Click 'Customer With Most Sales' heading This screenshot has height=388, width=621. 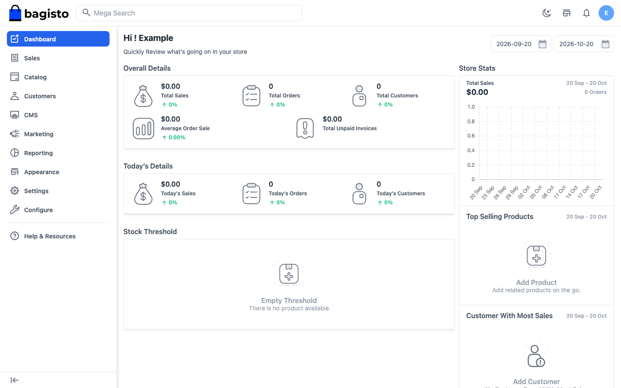pyautogui.click(x=509, y=316)
